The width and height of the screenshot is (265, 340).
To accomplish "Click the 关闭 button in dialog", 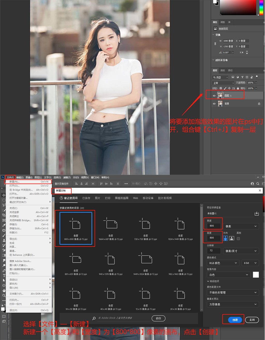I will pos(252,320).
